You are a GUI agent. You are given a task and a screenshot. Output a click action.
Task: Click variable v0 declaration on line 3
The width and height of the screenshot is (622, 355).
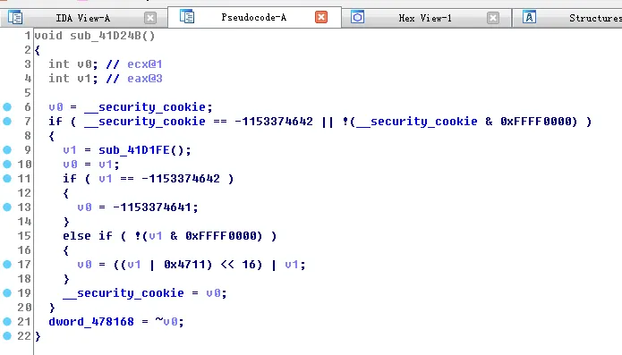[84, 64]
